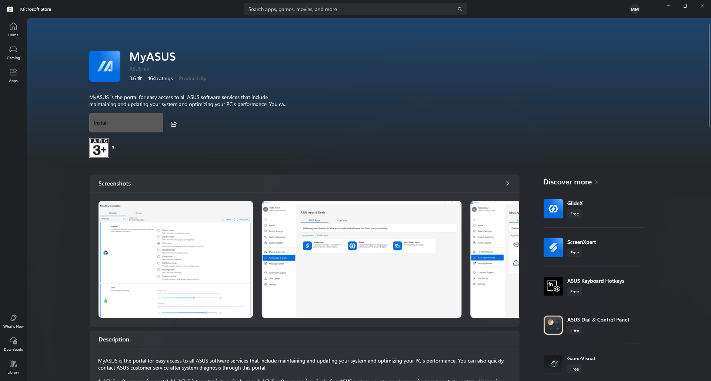Open the ScreenXpert title link
Screen dimensions: 711x381
pyautogui.click(x=582, y=242)
